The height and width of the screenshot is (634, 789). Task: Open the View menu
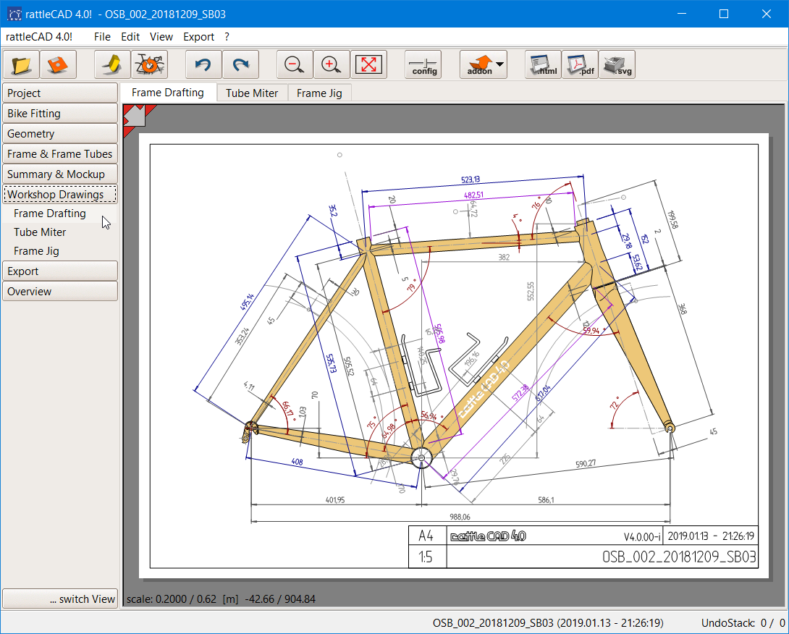(161, 37)
